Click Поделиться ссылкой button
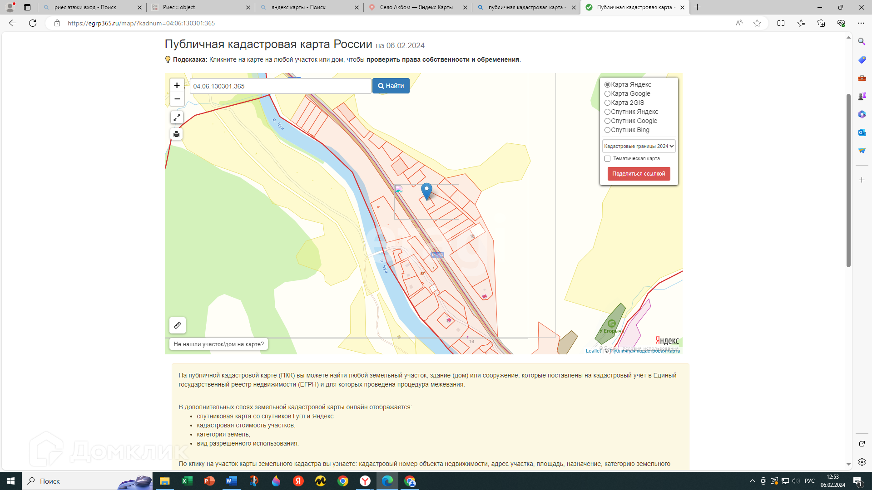The width and height of the screenshot is (872, 490). click(x=639, y=174)
